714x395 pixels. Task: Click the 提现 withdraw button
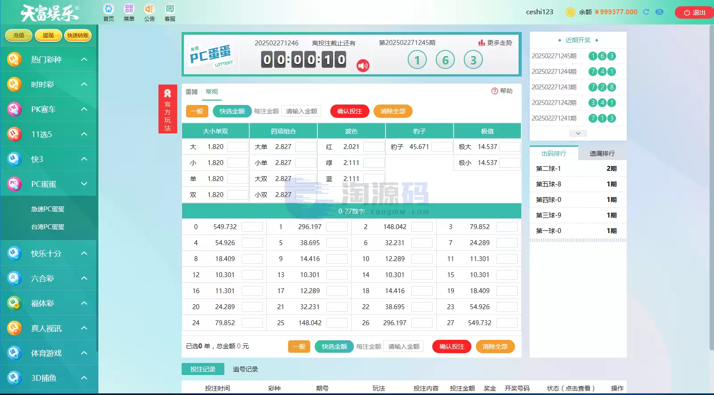pos(48,36)
